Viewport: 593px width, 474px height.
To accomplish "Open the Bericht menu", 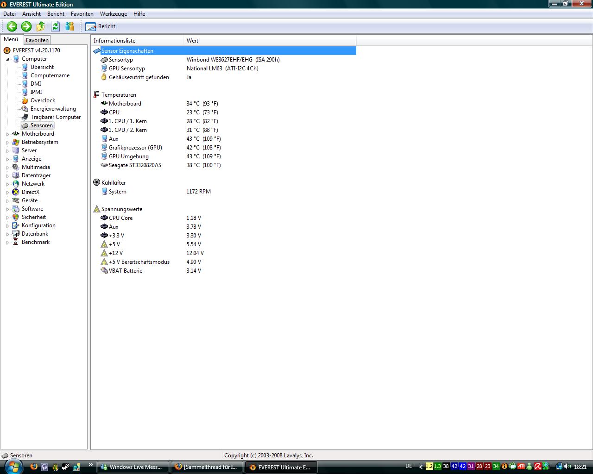I will coord(56,14).
